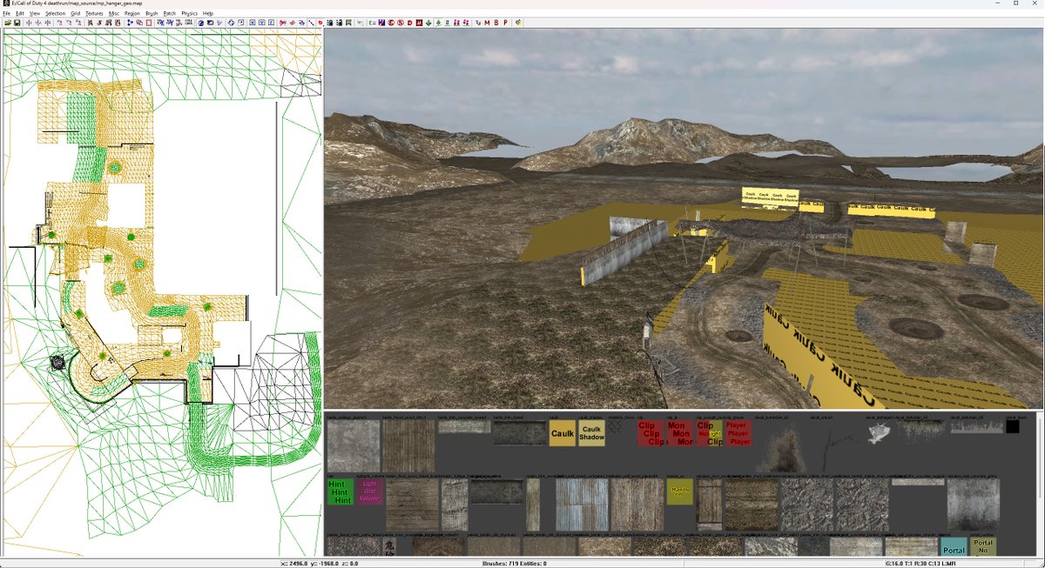Click the blue globe toolbar icon
Screen dimensions: 1045x568
(x=201, y=23)
